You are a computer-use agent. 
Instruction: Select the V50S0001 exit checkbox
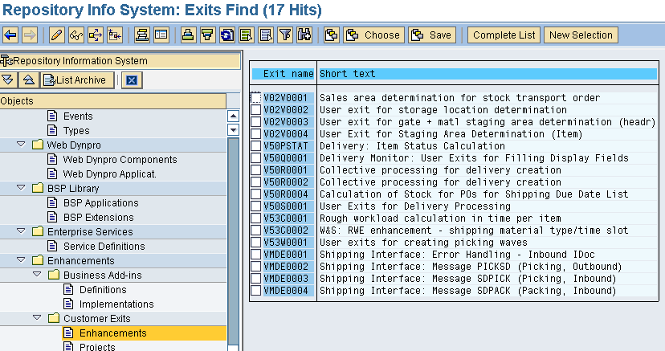255,206
